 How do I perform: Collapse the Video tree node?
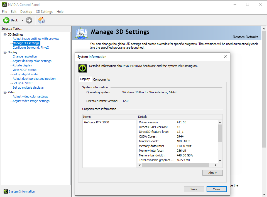click(5, 92)
